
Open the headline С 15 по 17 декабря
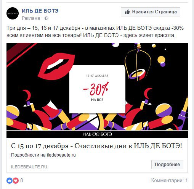pyautogui.click(x=96, y=146)
